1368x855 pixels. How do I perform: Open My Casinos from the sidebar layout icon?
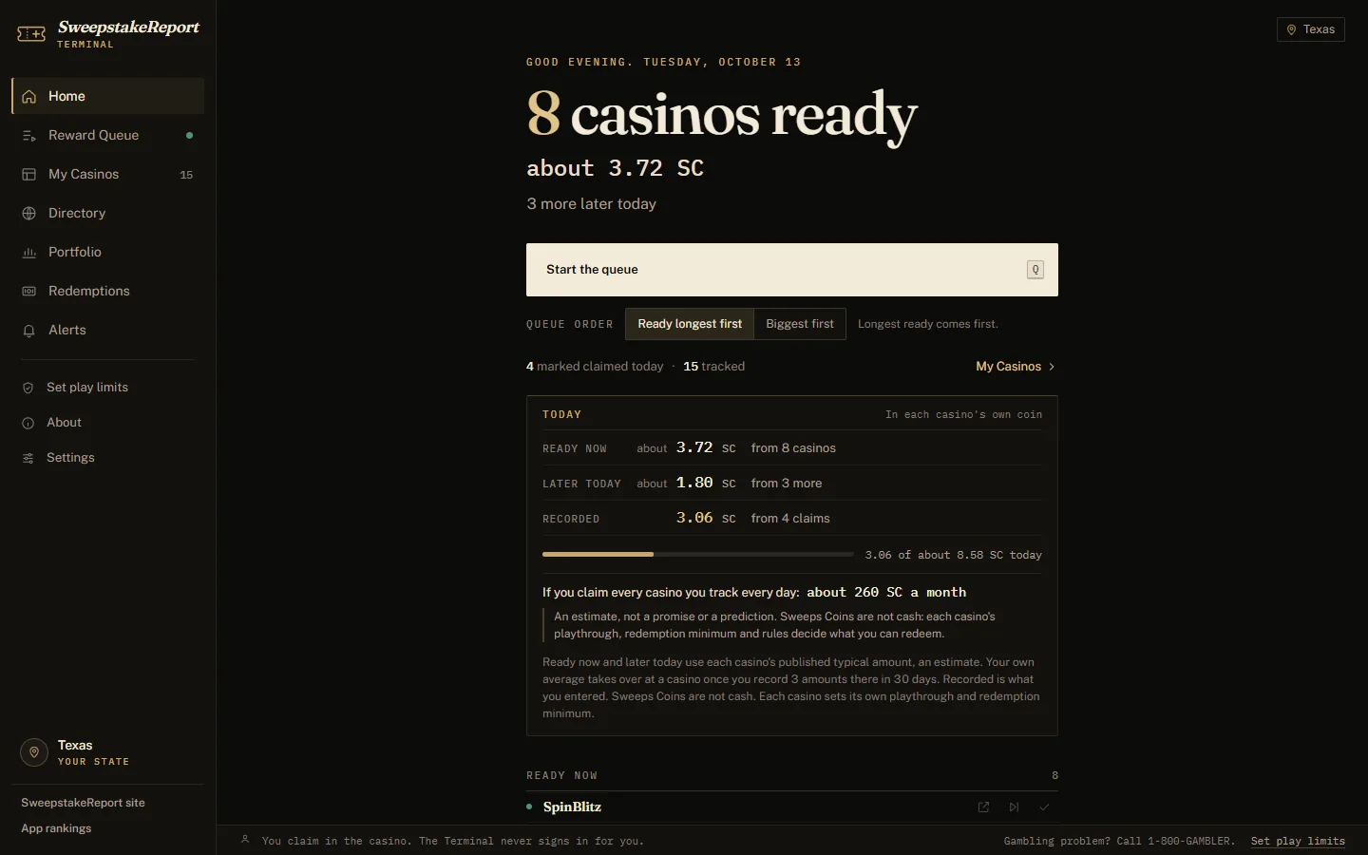point(29,175)
